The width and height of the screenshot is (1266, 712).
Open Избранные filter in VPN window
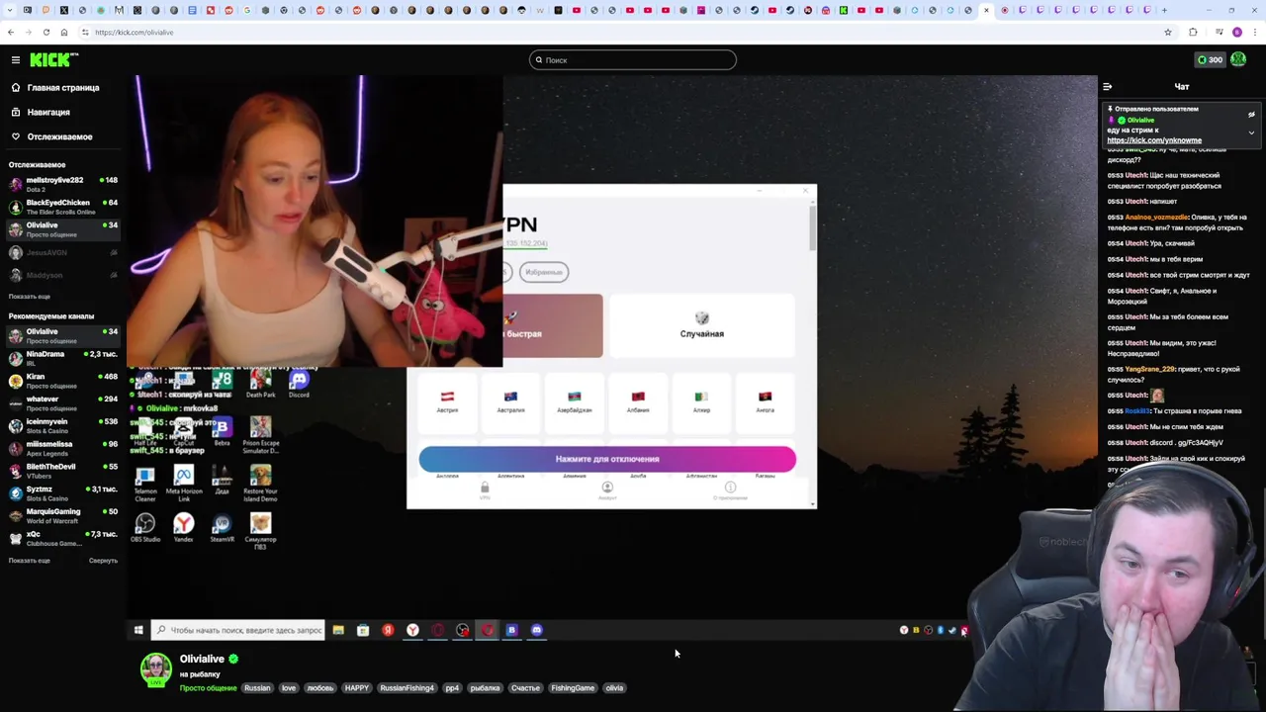pos(544,272)
